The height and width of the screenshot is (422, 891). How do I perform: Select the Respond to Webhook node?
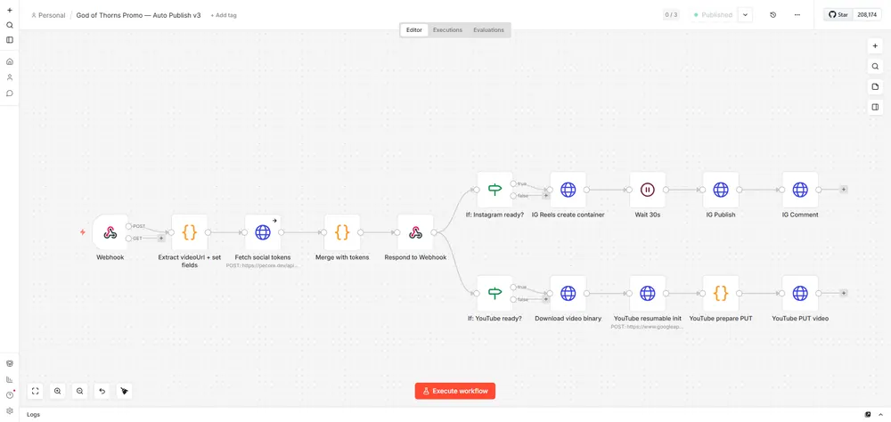pos(415,232)
